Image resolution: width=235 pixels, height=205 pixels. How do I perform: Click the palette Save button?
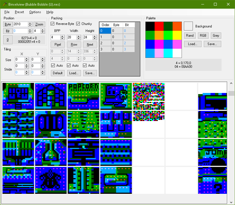coord(213,44)
